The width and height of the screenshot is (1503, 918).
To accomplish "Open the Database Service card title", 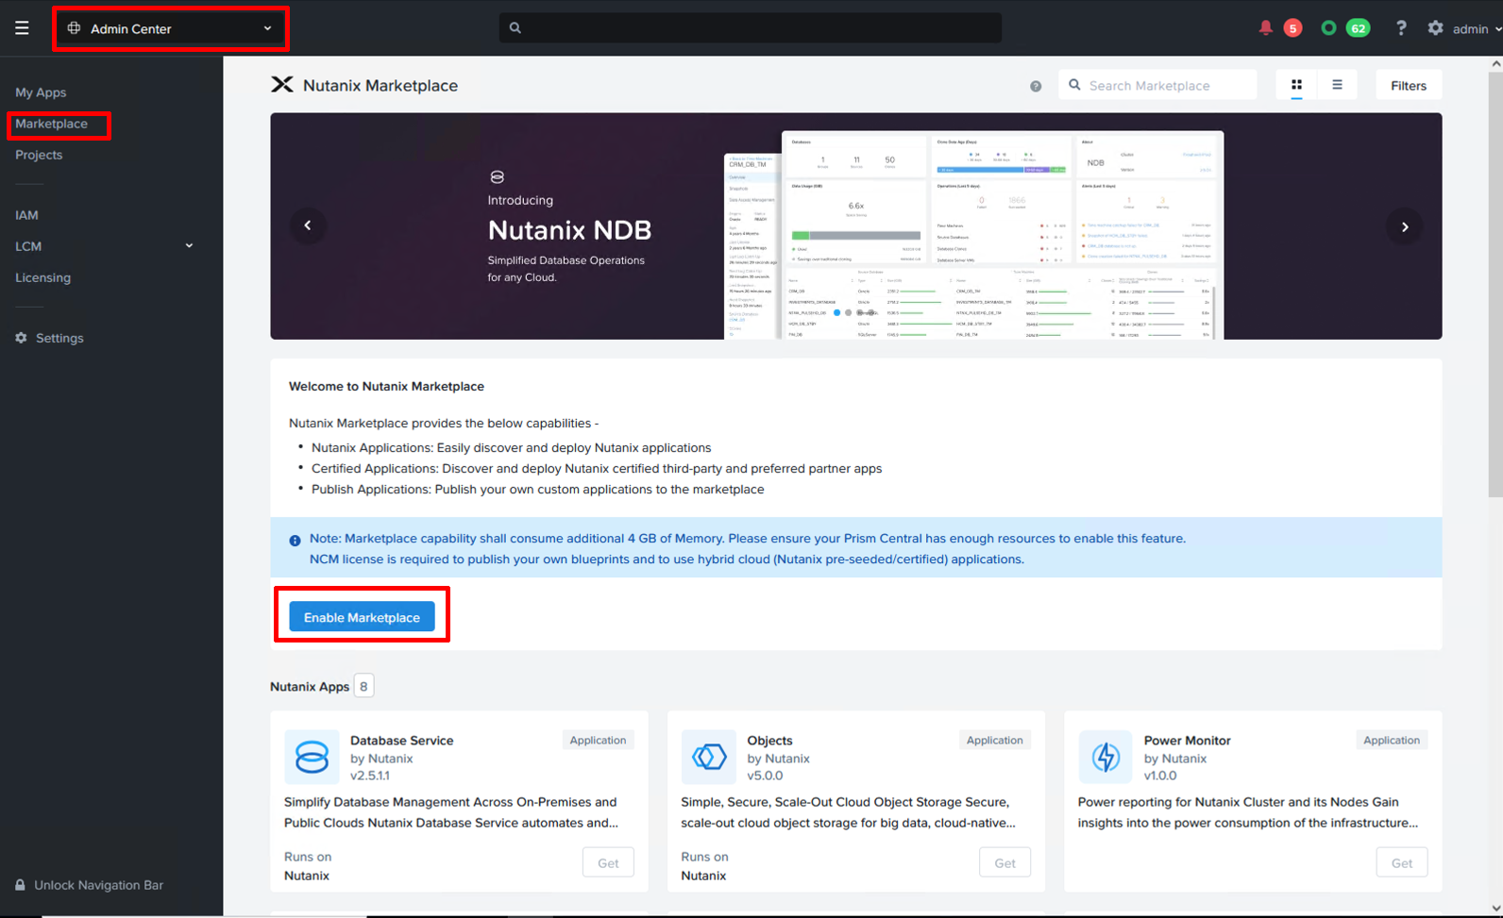I will (402, 741).
